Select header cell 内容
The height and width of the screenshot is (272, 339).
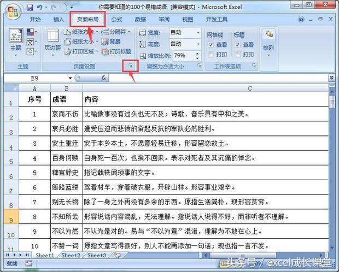tap(206, 99)
